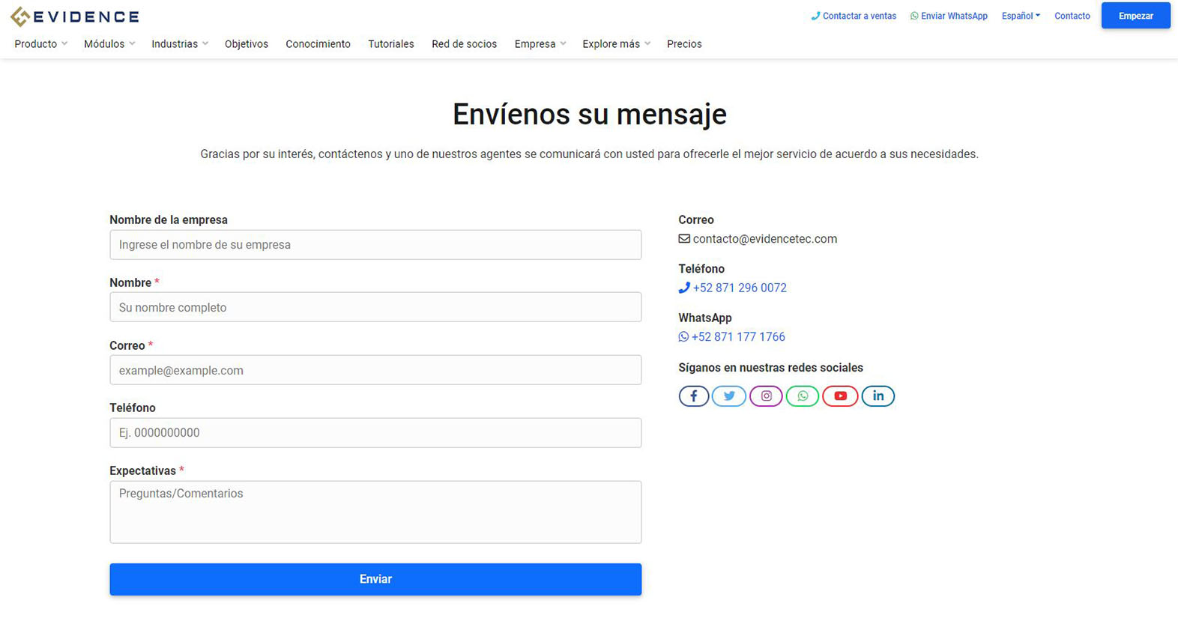Focus the Teléfono input field
This screenshot has width=1178, height=627.
[375, 433]
